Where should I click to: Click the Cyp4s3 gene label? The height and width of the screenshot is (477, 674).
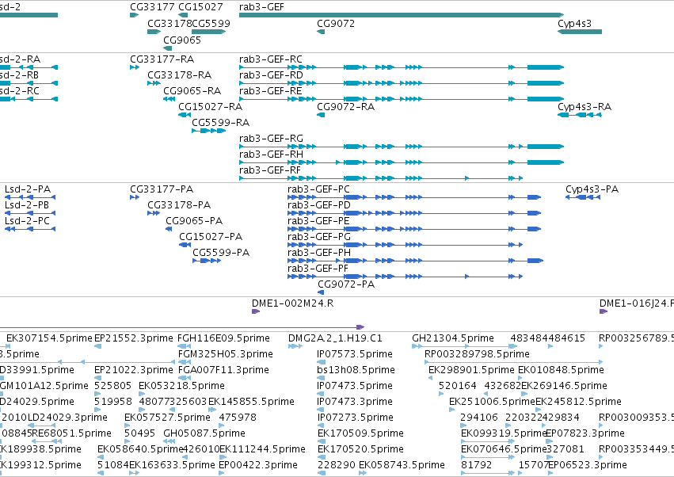click(x=574, y=23)
